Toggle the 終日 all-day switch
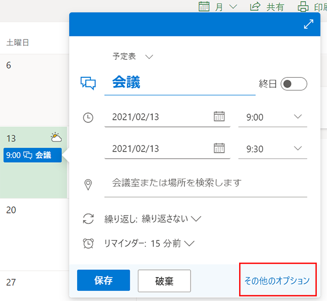The height and width of the screenshot is (301, 327). (294, 84)
